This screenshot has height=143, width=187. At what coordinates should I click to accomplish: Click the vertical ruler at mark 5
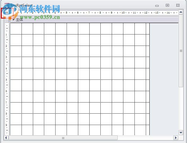7,80
